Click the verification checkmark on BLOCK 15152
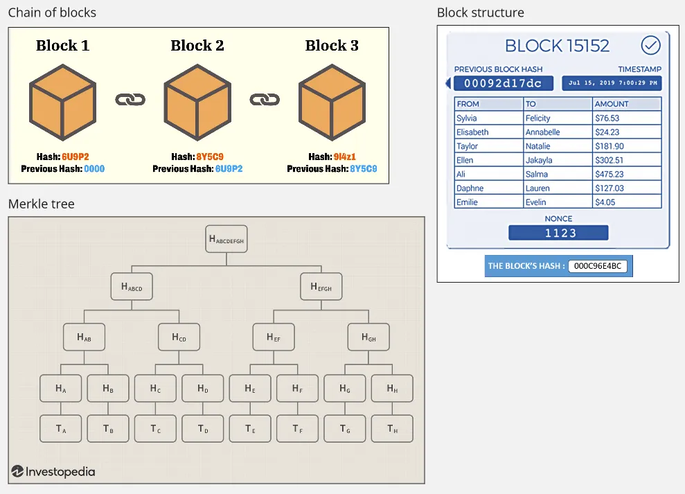Viewport: 685px width, 494px height. point(650,46)
